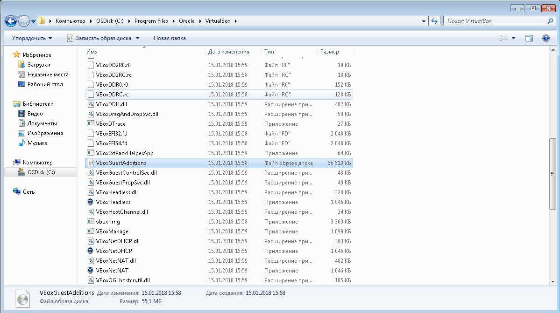Open the Музыка library
560x313 pixels.
(37, 143)
